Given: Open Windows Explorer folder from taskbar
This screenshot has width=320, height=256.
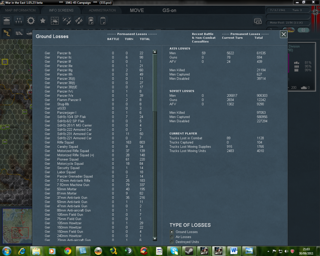Looking at the screenshot, I should pos(36,251).
